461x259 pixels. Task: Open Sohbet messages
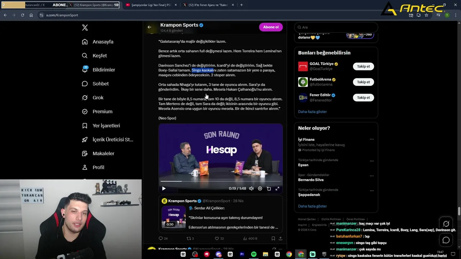coord(95,84)
